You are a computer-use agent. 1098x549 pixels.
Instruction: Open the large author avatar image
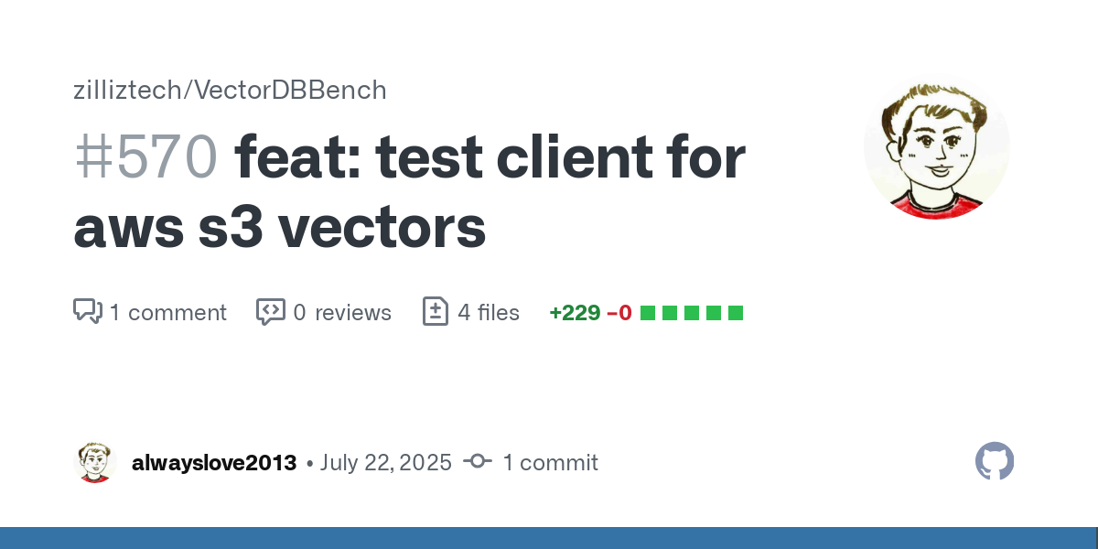[x=937, y=146]
